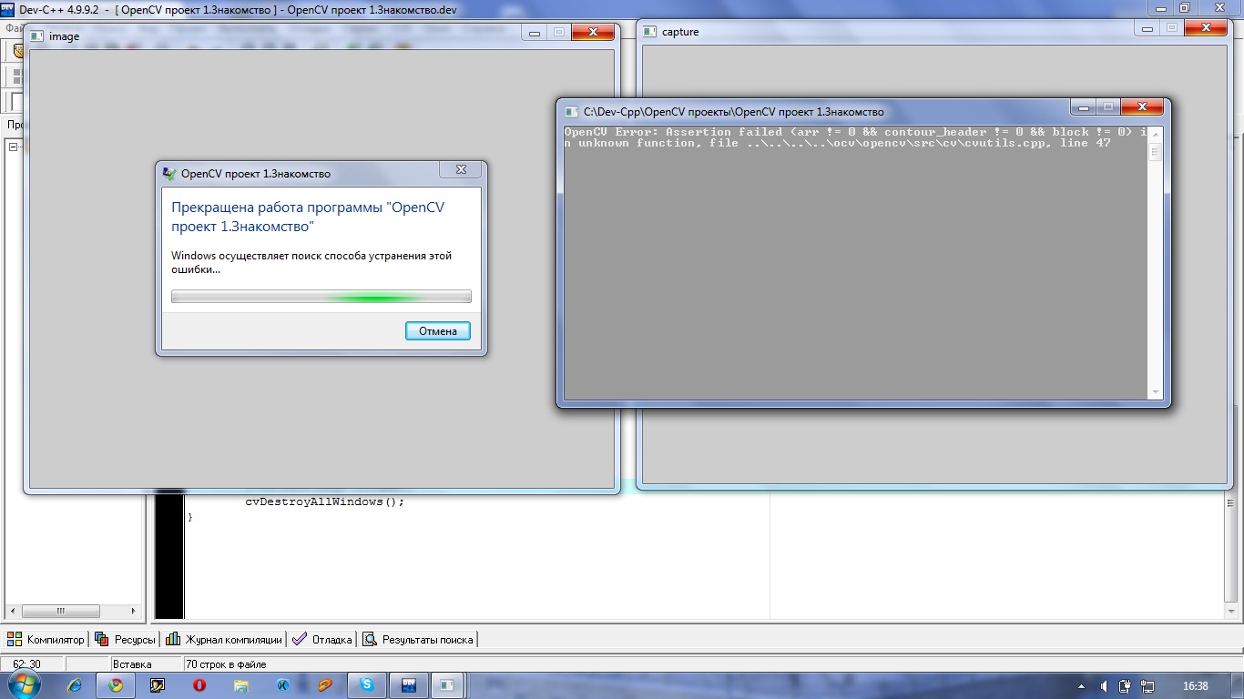Click the "Прекращена работа программы" heading
This screenshot has height=699, width=1244.
pyautogui.click(x=308, y=217)
